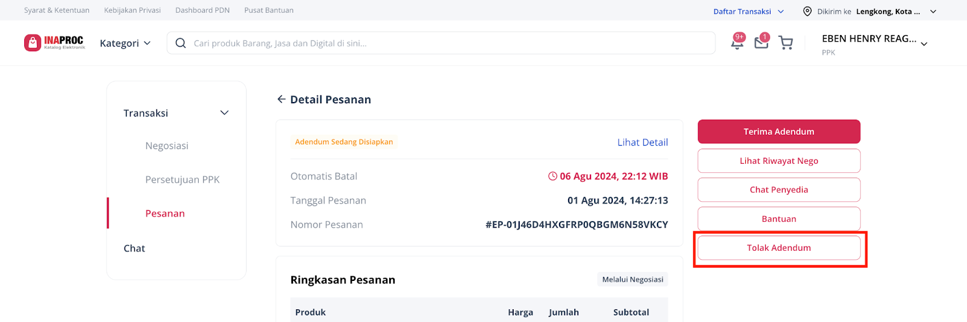Open the Daftar Transaksi dropdown
Image resolution: width=967 pixels, height=322 pixels.
(x=748, y=11)
